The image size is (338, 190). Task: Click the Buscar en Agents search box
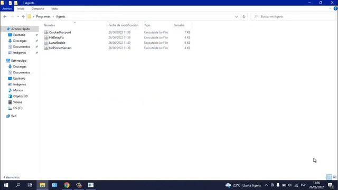pyautogui.click(x=293, y=16)
